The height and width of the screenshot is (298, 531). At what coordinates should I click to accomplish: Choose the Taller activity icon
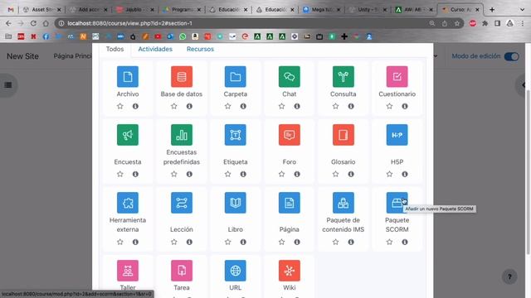pos(127,271)
